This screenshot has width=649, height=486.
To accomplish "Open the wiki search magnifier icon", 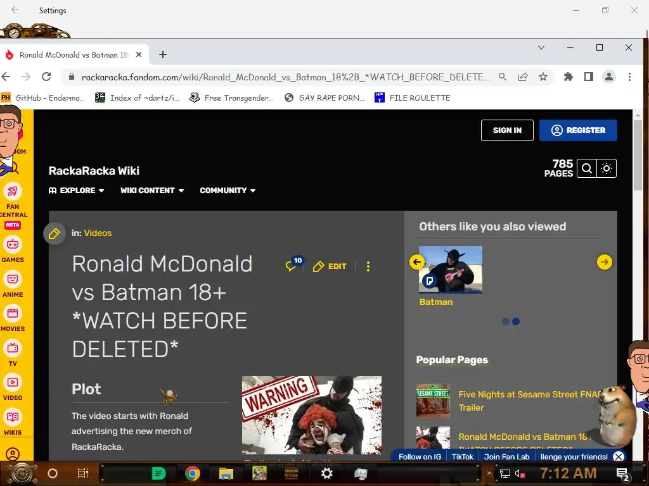I will click(586, 168).
